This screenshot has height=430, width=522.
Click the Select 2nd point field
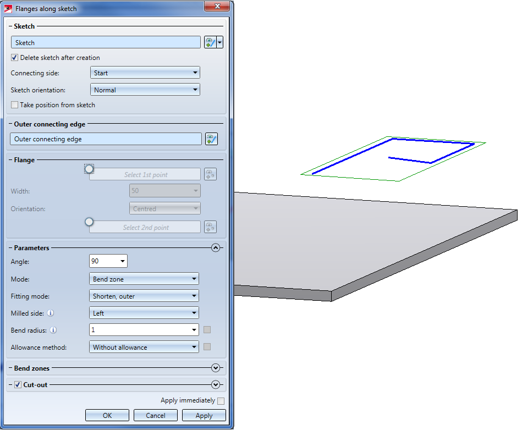[x=145, y=227]
